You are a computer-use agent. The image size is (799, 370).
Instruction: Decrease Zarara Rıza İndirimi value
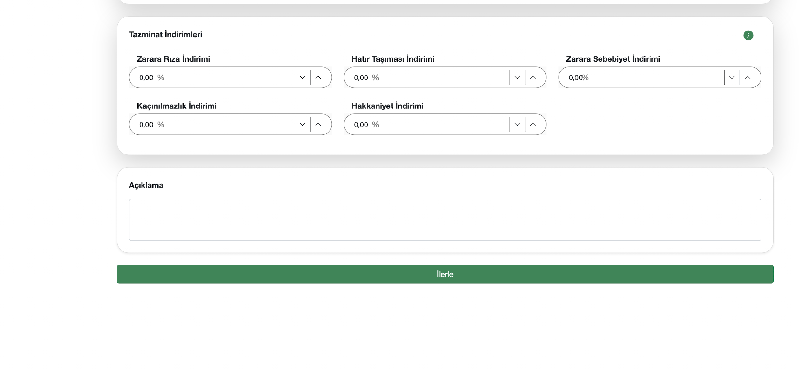point(302,77)
